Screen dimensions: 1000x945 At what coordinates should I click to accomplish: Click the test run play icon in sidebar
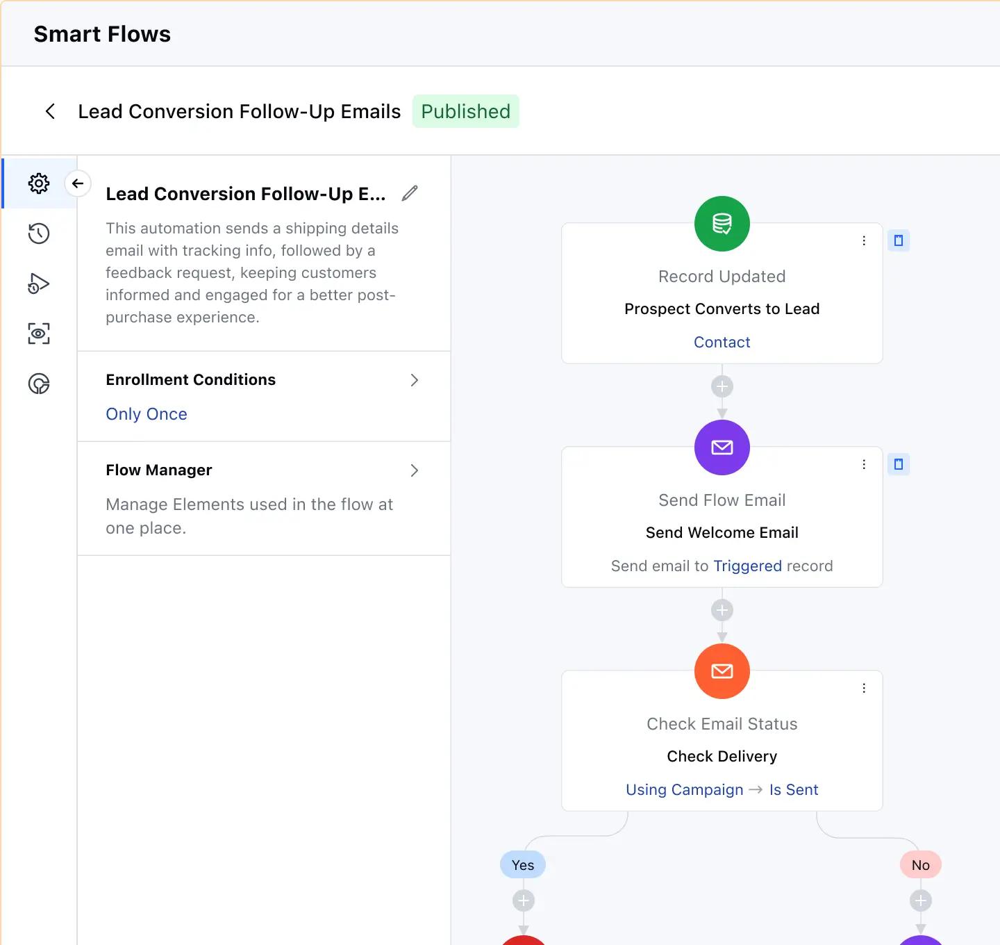tap(39, 283)
